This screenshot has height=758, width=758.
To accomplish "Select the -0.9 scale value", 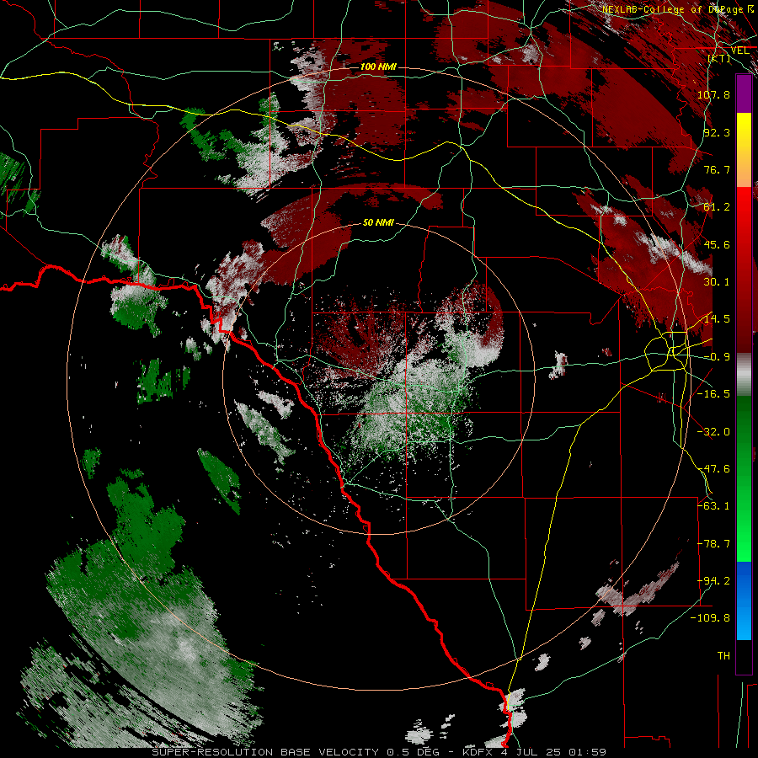I will (717, 357).
